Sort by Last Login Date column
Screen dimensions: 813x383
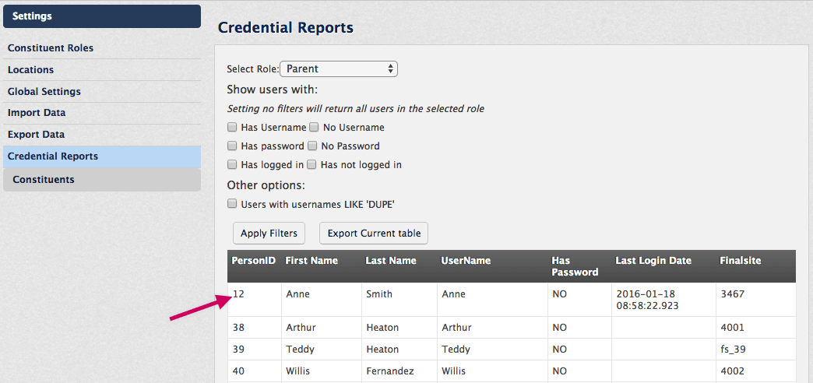click(x=653, y=261)
